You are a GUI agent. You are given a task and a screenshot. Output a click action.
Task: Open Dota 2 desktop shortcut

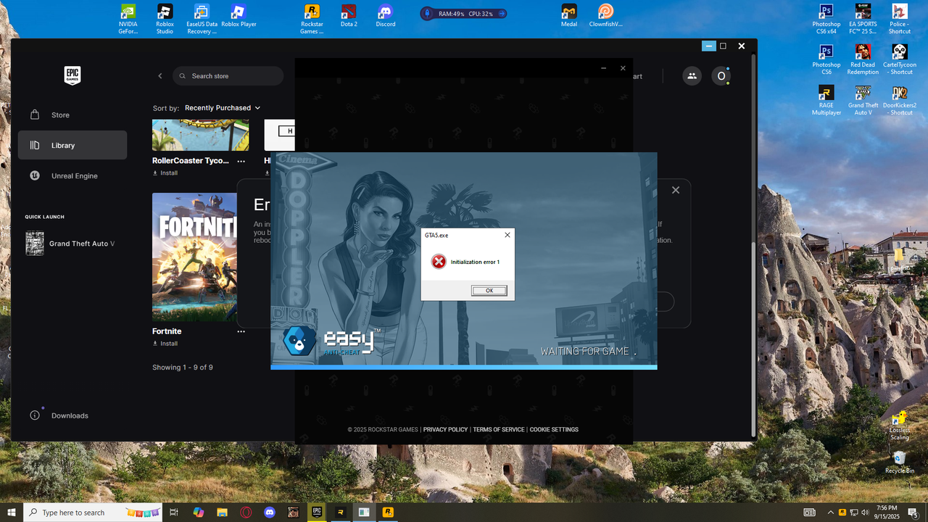point(349,16)
